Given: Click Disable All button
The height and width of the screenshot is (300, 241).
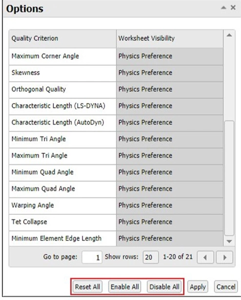Looking at the screenshot, I should point(164,287).
